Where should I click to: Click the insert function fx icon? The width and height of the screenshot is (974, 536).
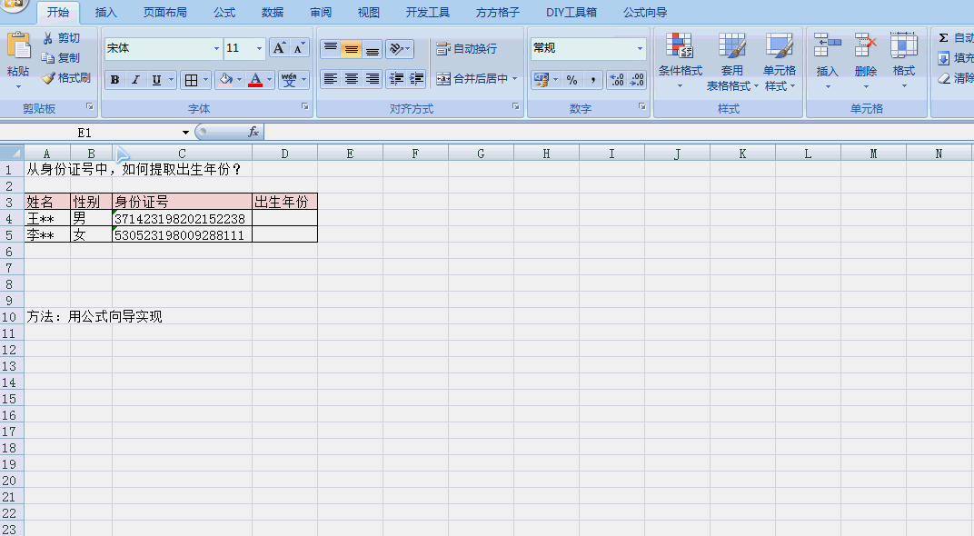pos(253,133)
